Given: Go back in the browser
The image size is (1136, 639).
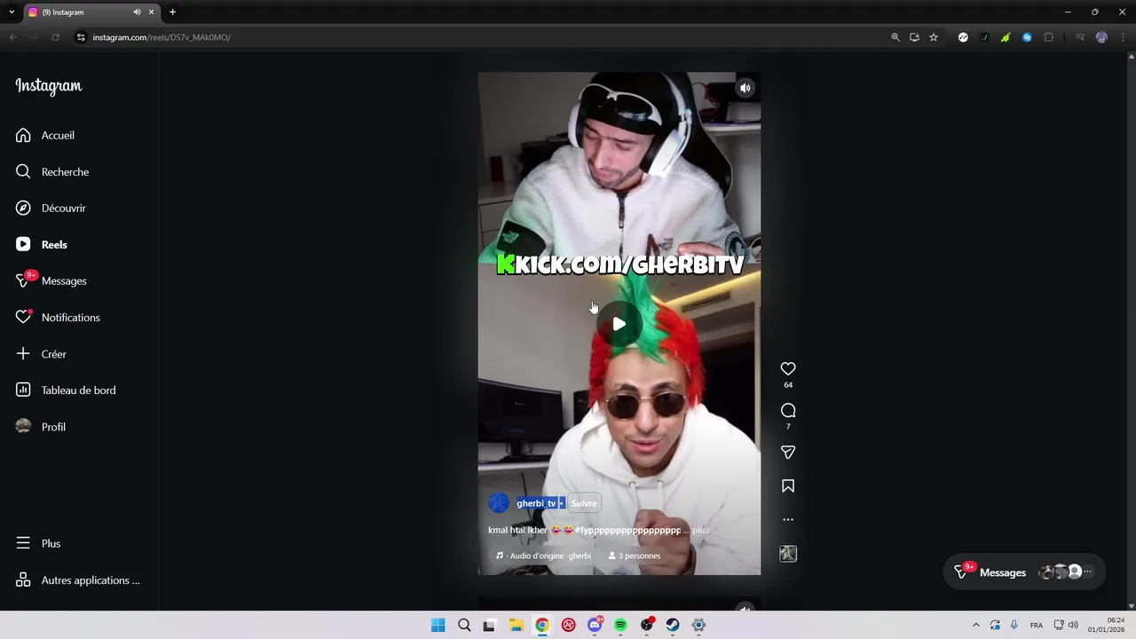Looking at the screenshot, I should coord(12,37).
